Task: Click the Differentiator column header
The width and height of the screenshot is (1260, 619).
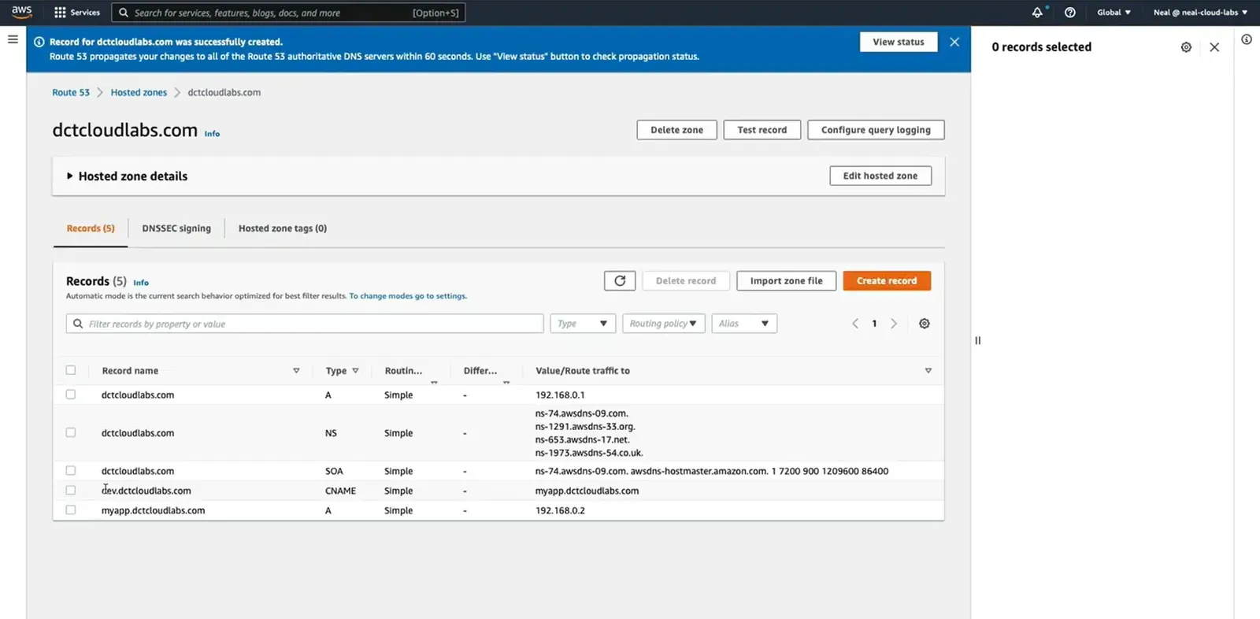Action: pyautogui.click(x=480, y=371)
